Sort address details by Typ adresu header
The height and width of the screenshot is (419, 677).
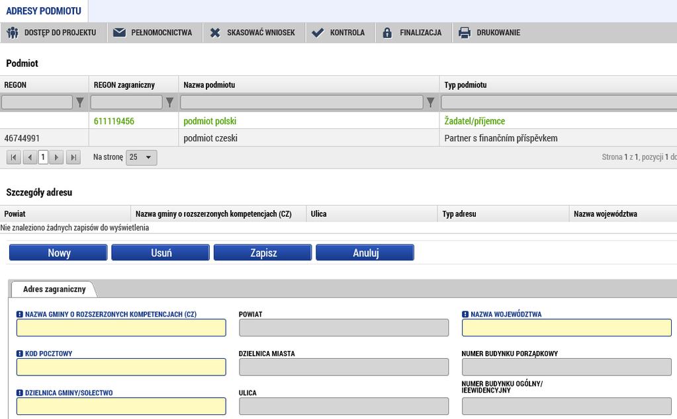click(x=504, y=214)
